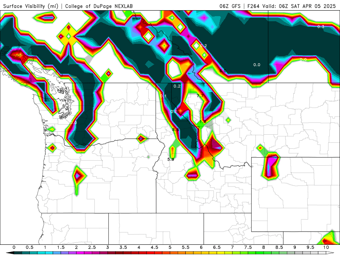
Task: Click the 5.5 label on the color scale
Action: tap(186, 247)
